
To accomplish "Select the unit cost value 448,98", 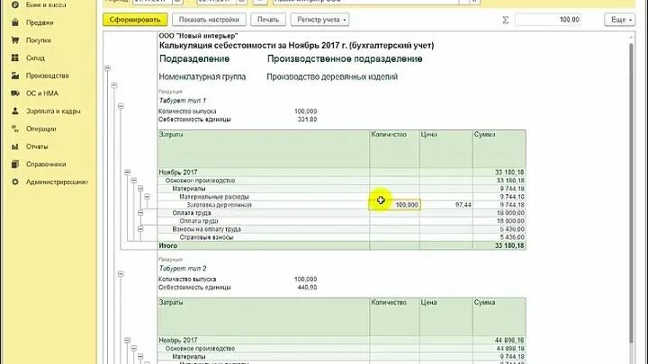I will (x=307, y=288).
